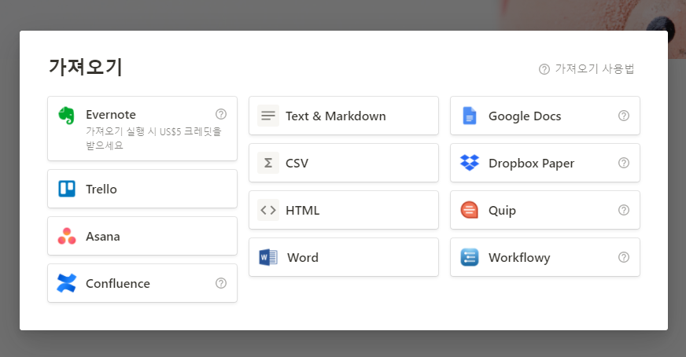
Task: Import an HTML file
Action: pos(344,210)
